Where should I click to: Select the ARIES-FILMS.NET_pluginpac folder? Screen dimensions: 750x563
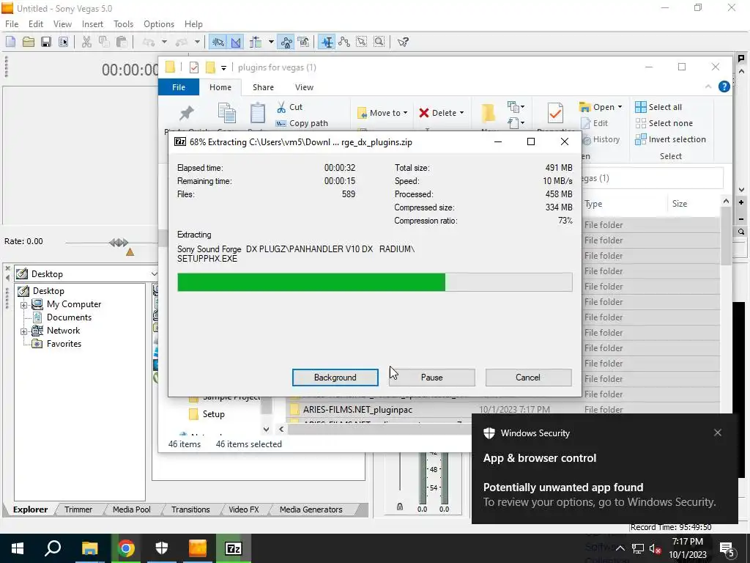(x=357, y=410)
